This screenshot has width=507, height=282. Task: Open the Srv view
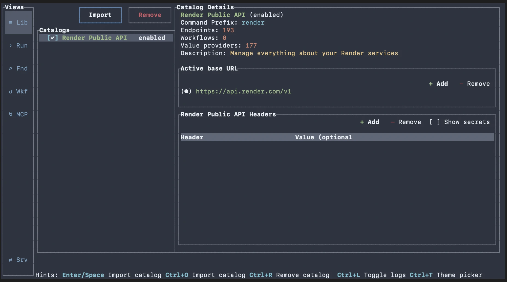[x=18, y=260]
